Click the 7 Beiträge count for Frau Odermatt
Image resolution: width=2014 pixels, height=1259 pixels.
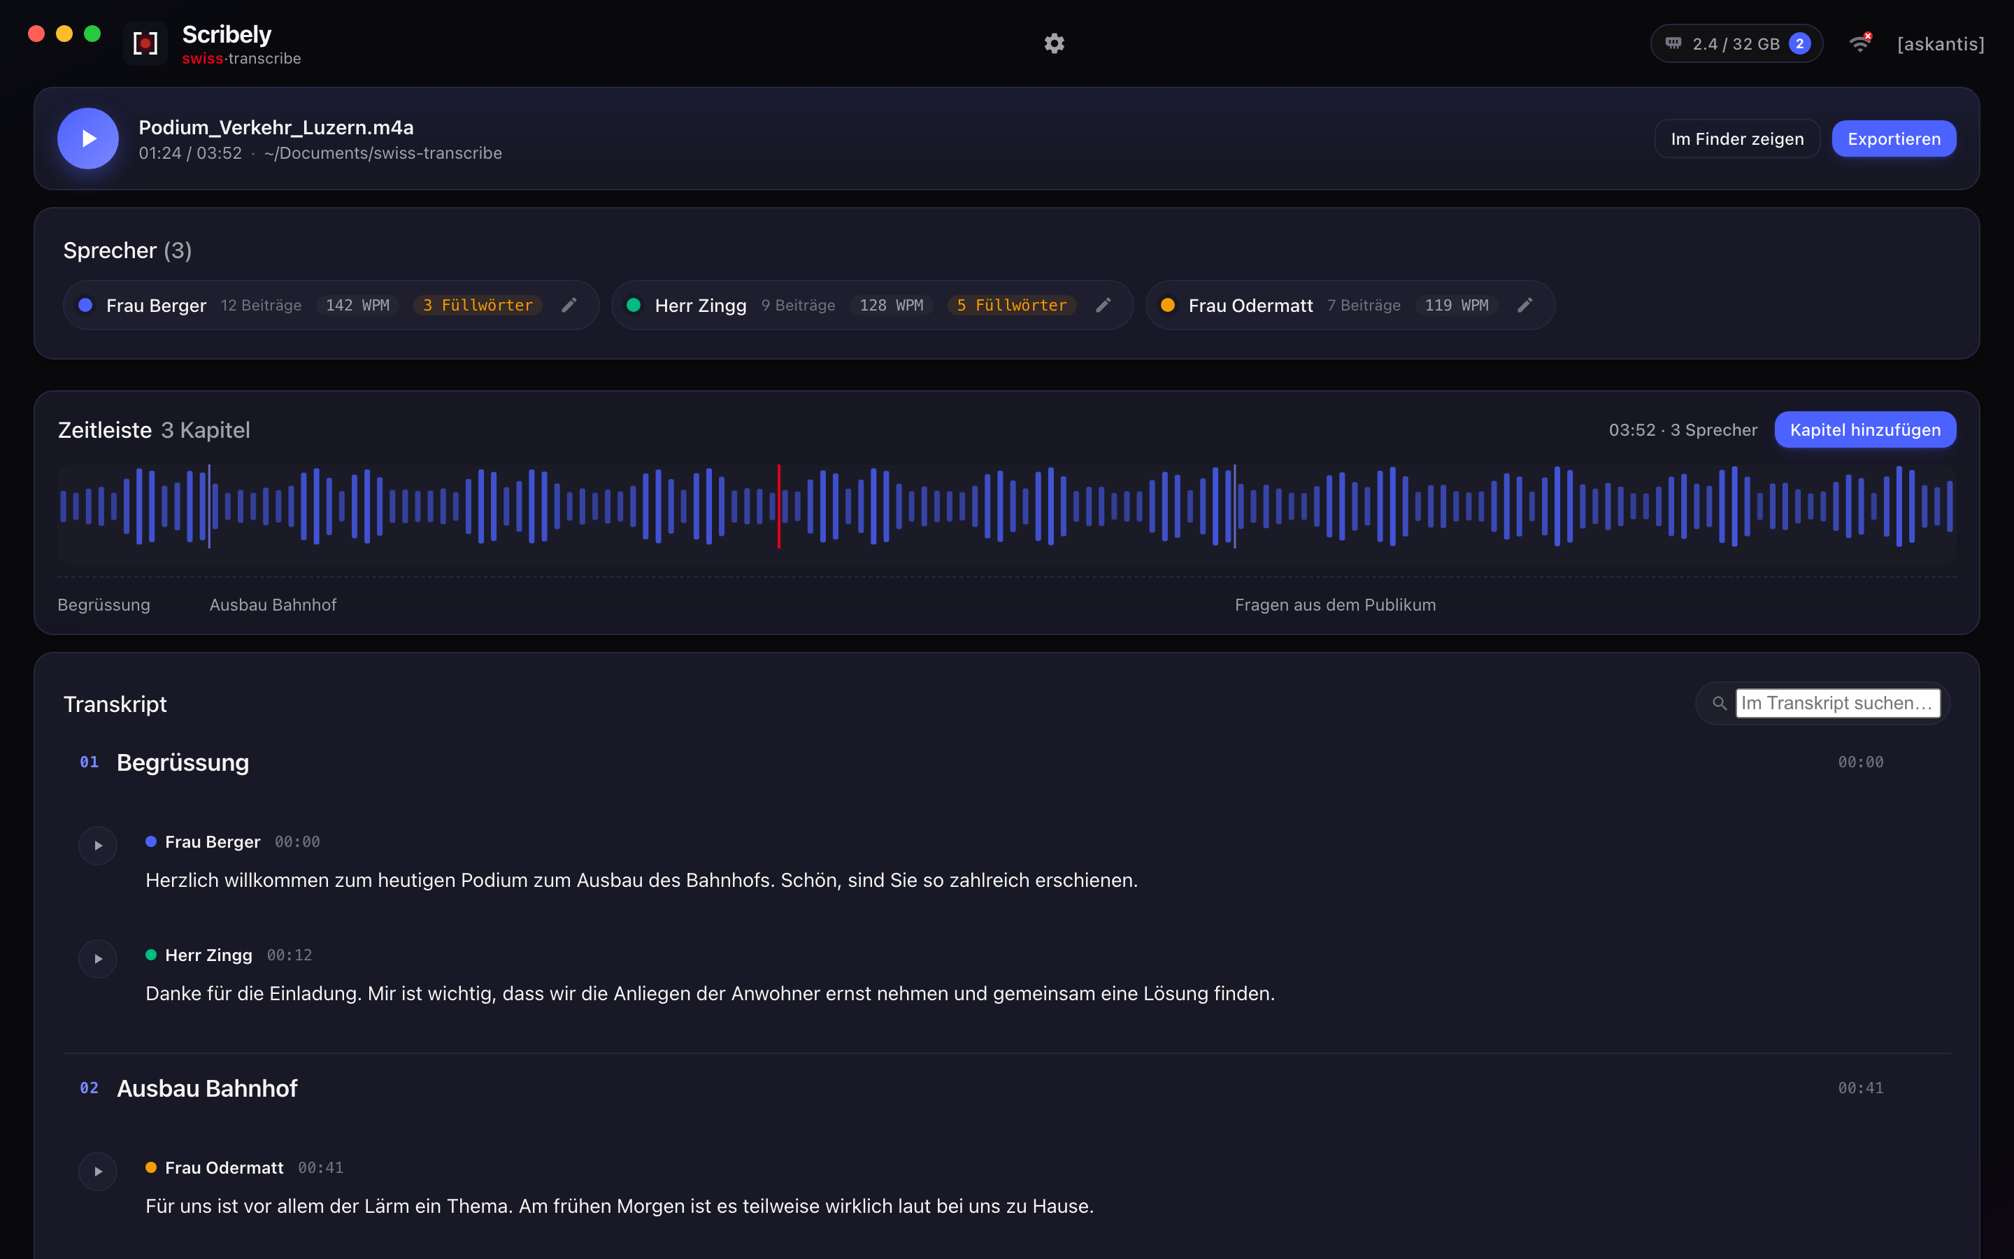[x=1363, y=306]
